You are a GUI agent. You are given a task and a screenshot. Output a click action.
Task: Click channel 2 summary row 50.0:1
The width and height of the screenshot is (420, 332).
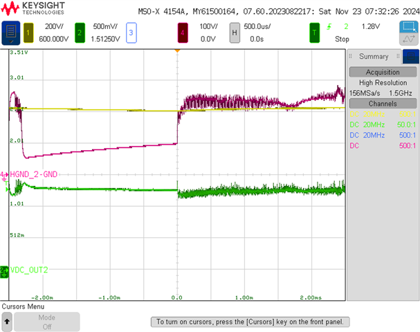point(383,124)
